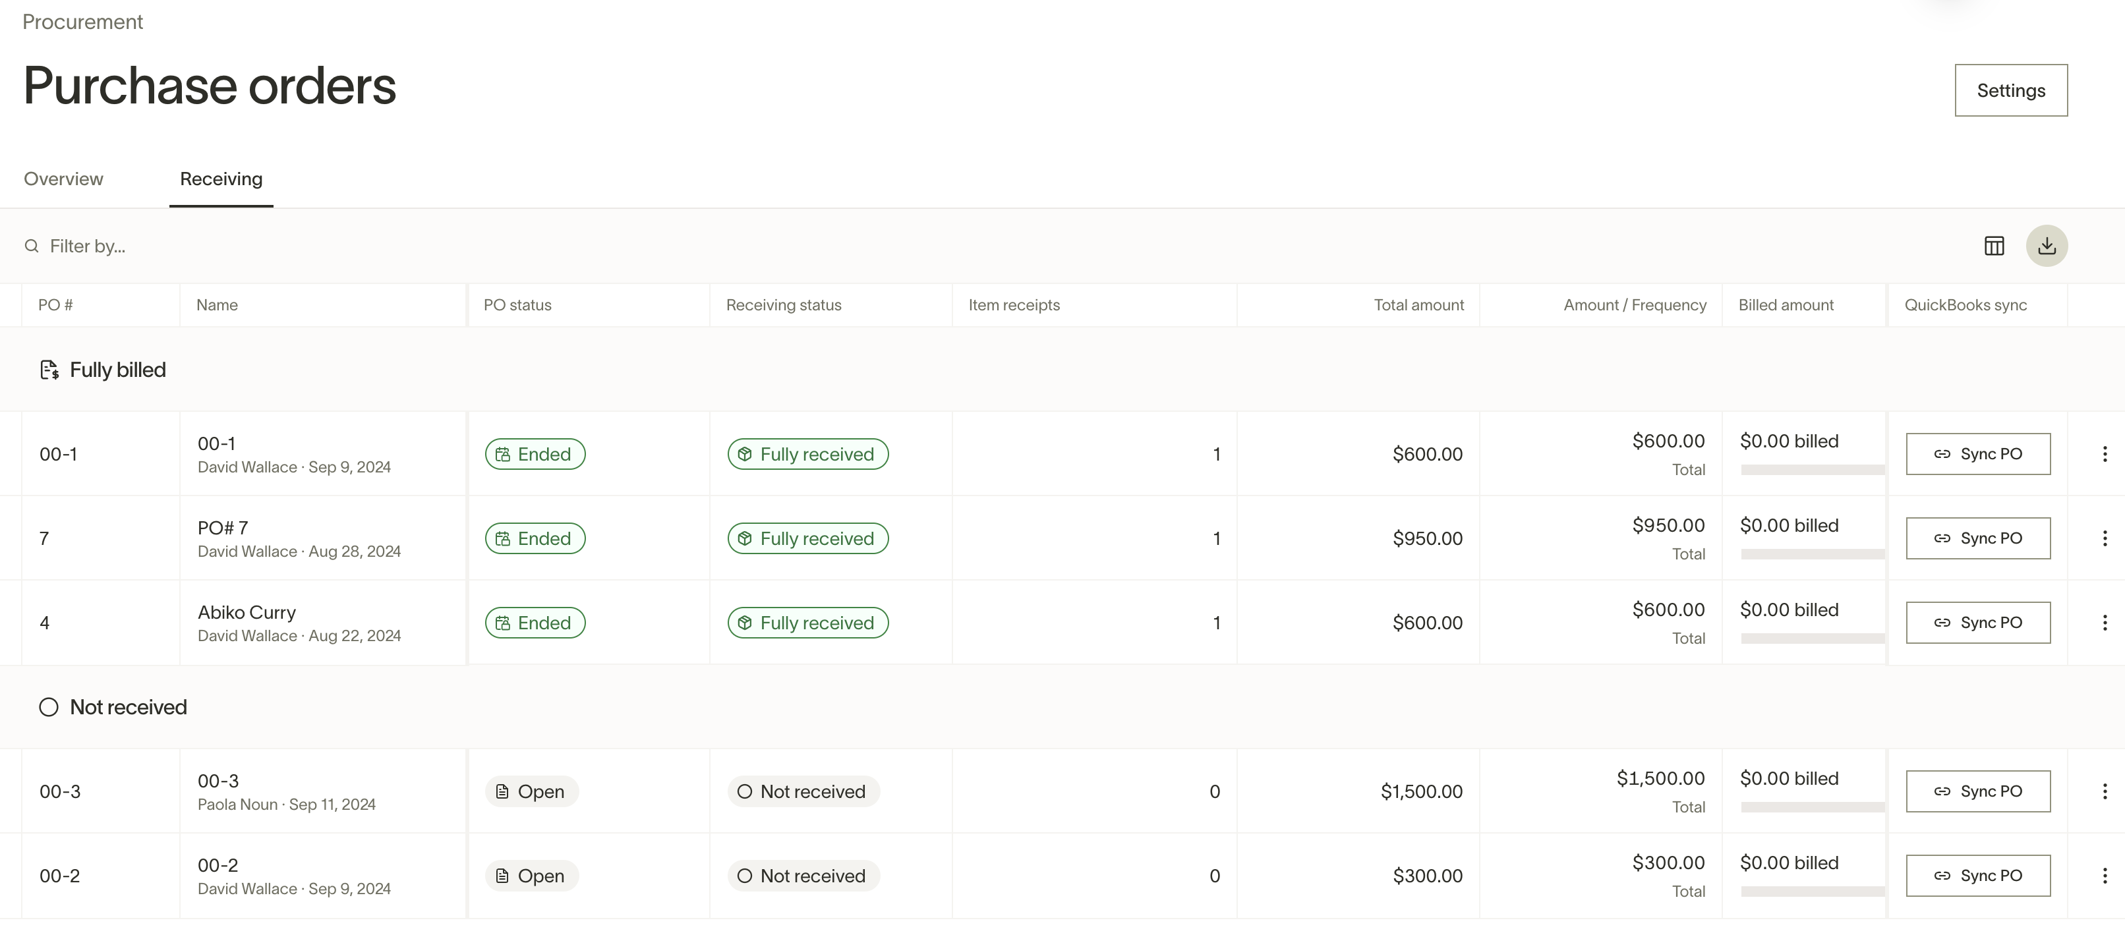Screen dimensions: 2125x937
Task: Click Not received badge for 00-3
Action: point(803,791)
